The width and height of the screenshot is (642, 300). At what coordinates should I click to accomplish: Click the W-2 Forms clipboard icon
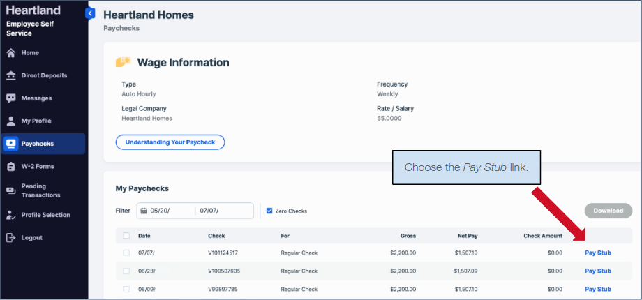click(11, 167)
